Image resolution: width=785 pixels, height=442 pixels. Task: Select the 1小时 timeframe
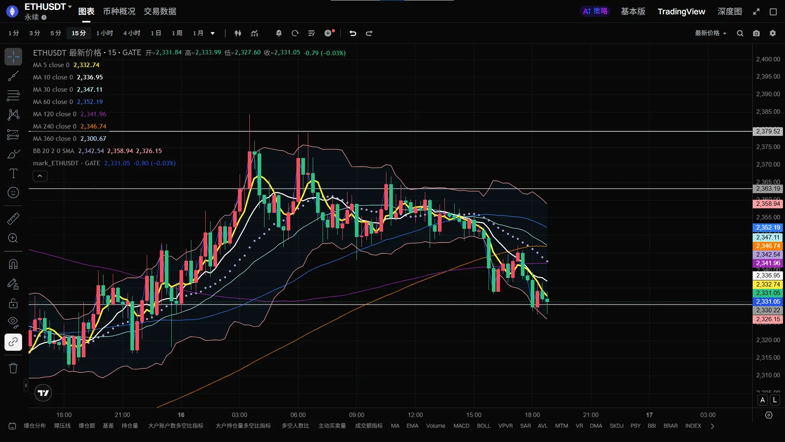pos(104,33)
